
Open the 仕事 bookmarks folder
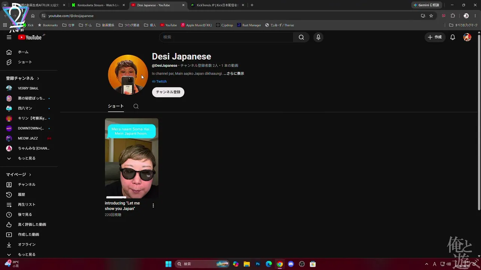click(x=68, y=25)
